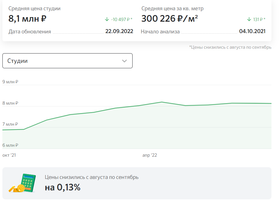
Task: Click the 8 млн ₽ axis label
Action: click(10, 103)
